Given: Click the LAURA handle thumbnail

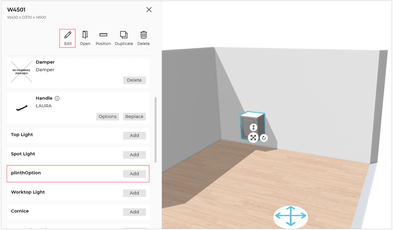Looking at the screenshot, I should [22, 108].
